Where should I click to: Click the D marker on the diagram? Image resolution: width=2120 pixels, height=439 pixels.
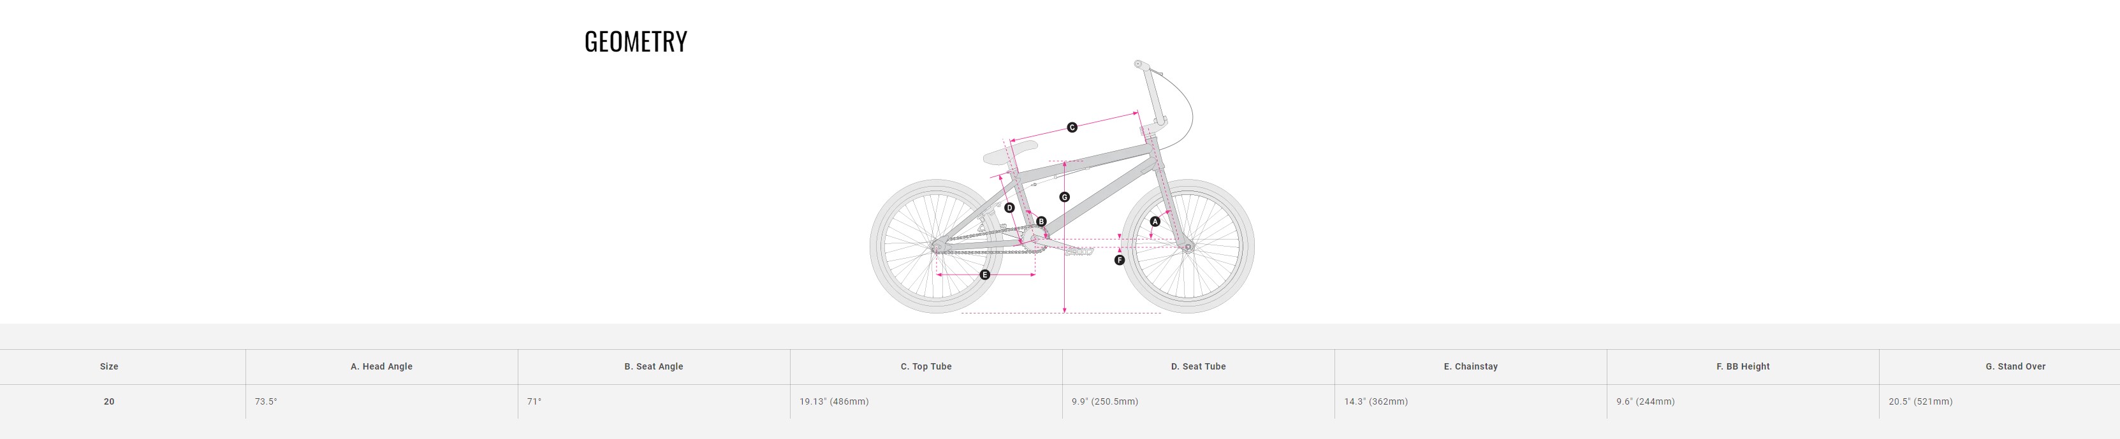[1010, 208]
